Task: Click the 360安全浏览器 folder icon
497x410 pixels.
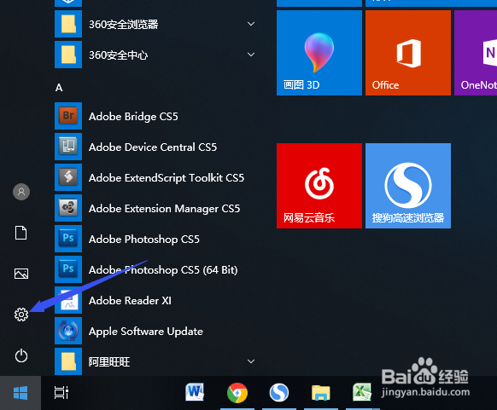Action: pos(68,24)
